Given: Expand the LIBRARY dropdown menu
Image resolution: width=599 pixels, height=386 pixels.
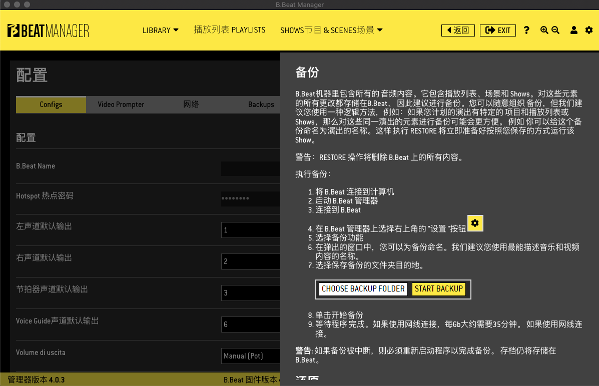Looking at the screenshot, I should [161, 30].
